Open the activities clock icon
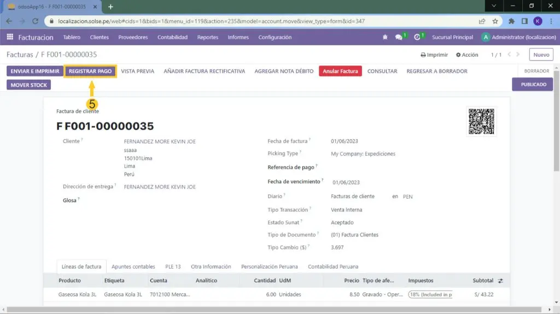Viewport: 560px width, 314px height. click(x=417, y=37)
